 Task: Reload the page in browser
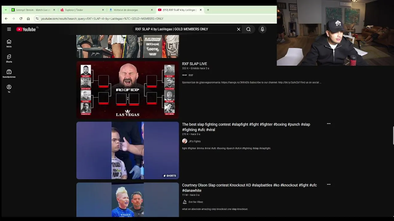21,19
